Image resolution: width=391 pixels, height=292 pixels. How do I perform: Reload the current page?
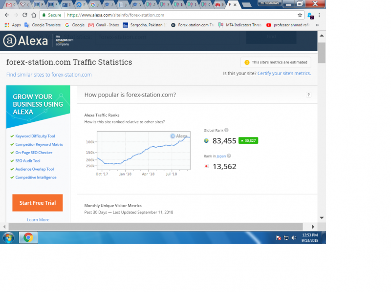(x=25, y=15)
